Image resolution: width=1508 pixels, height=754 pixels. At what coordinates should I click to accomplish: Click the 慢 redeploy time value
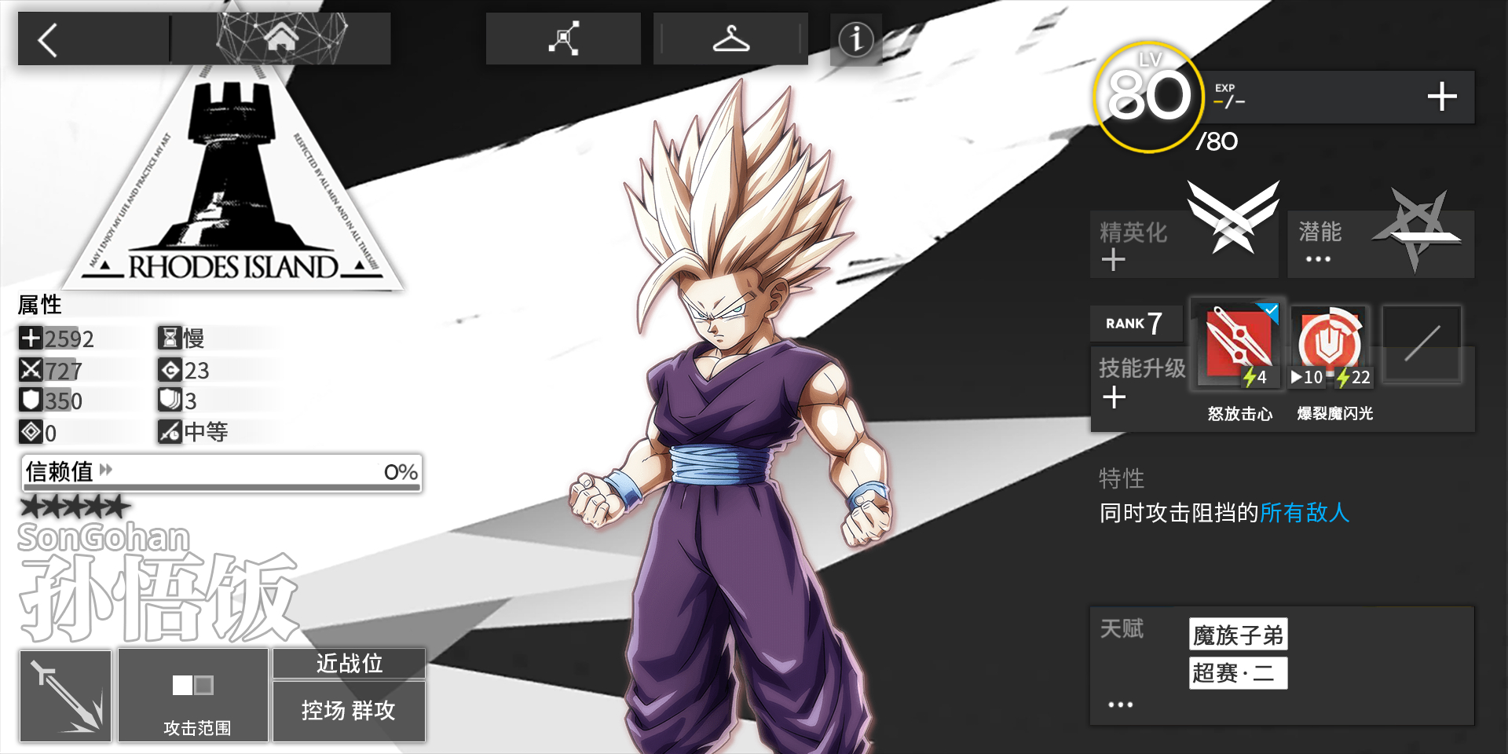click(194, 338)
